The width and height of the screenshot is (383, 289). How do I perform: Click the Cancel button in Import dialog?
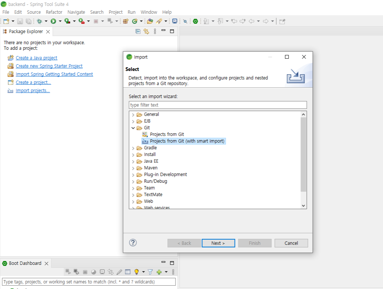click(291, 243)
